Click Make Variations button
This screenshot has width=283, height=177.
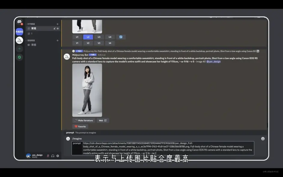[84, 121]
